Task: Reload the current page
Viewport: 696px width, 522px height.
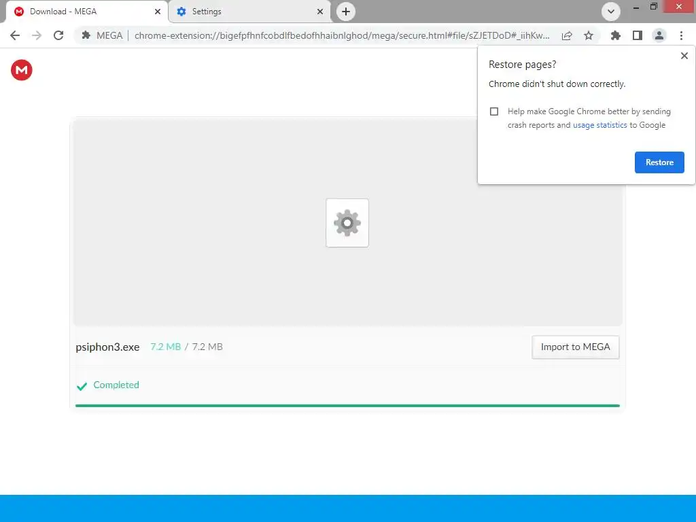Action: [x=58, y=35]
